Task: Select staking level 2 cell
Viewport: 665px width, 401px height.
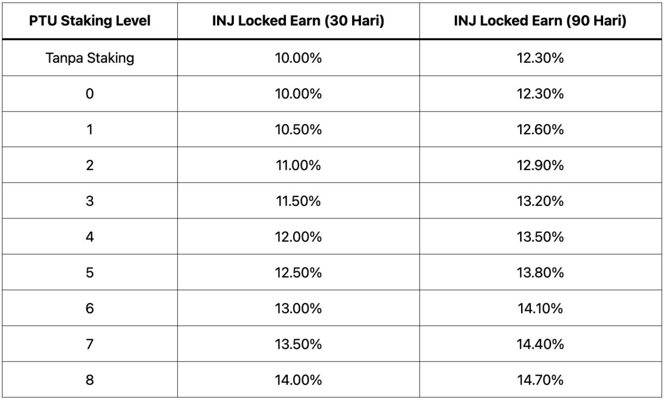Action: click(x=89, y=165)
